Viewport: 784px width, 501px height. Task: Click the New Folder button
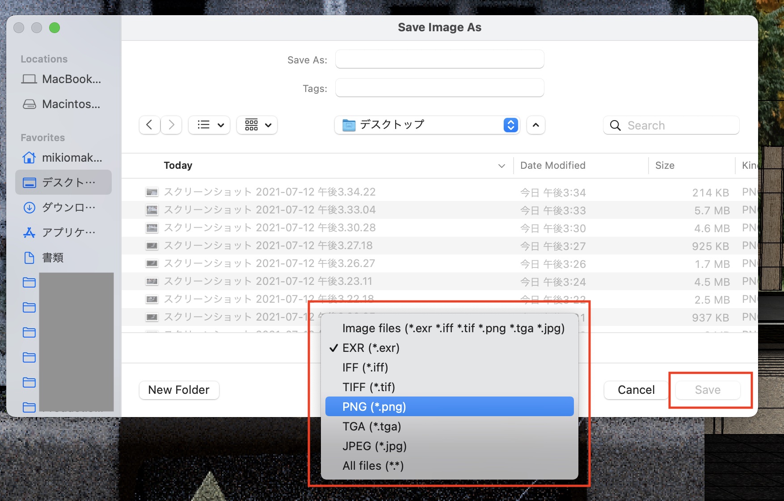[179, 390]
